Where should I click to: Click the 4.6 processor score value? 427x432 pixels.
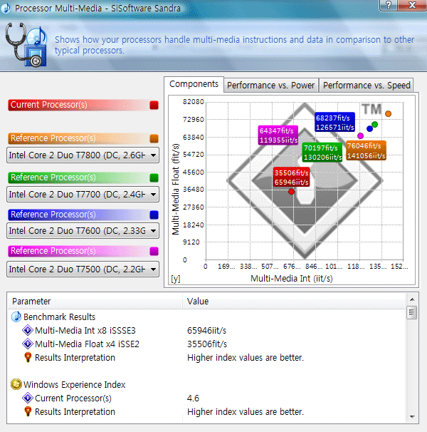(193, 398)
